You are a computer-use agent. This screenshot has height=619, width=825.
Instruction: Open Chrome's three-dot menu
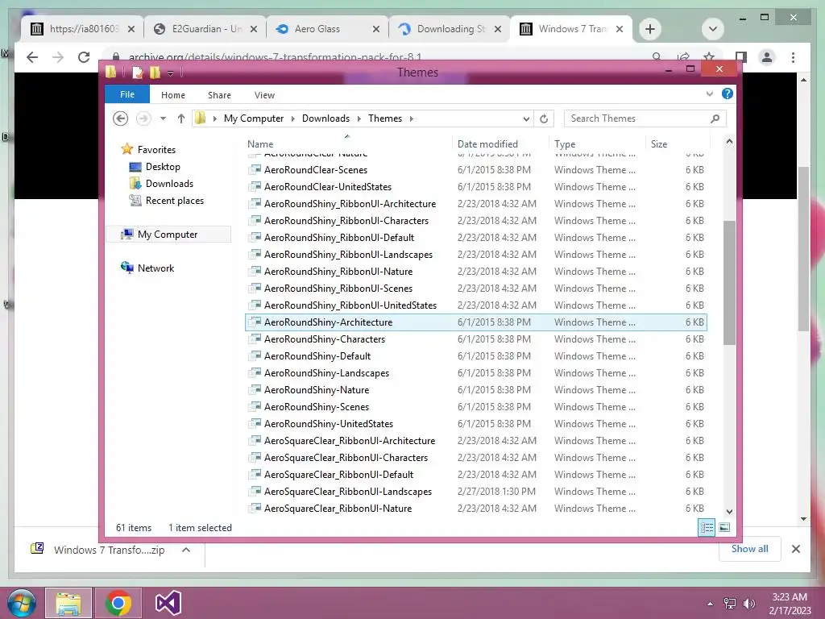point(793,57)
